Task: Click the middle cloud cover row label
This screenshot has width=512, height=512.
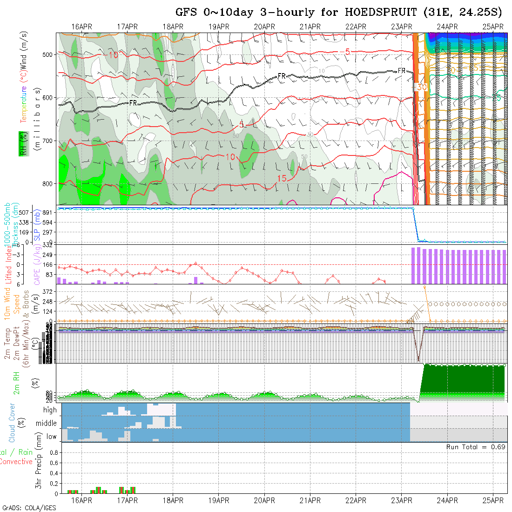Action: click(46, 423)
